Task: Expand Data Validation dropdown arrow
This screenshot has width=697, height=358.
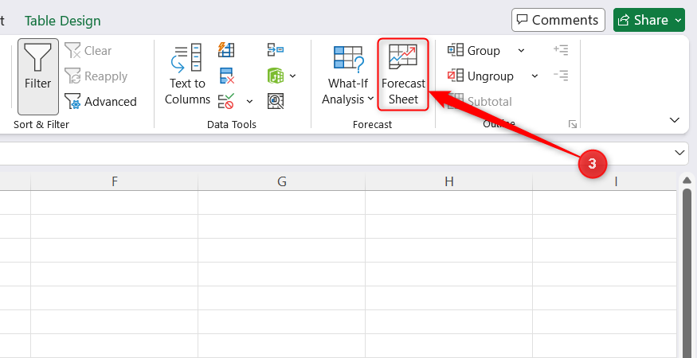Action: coord(249,102)
